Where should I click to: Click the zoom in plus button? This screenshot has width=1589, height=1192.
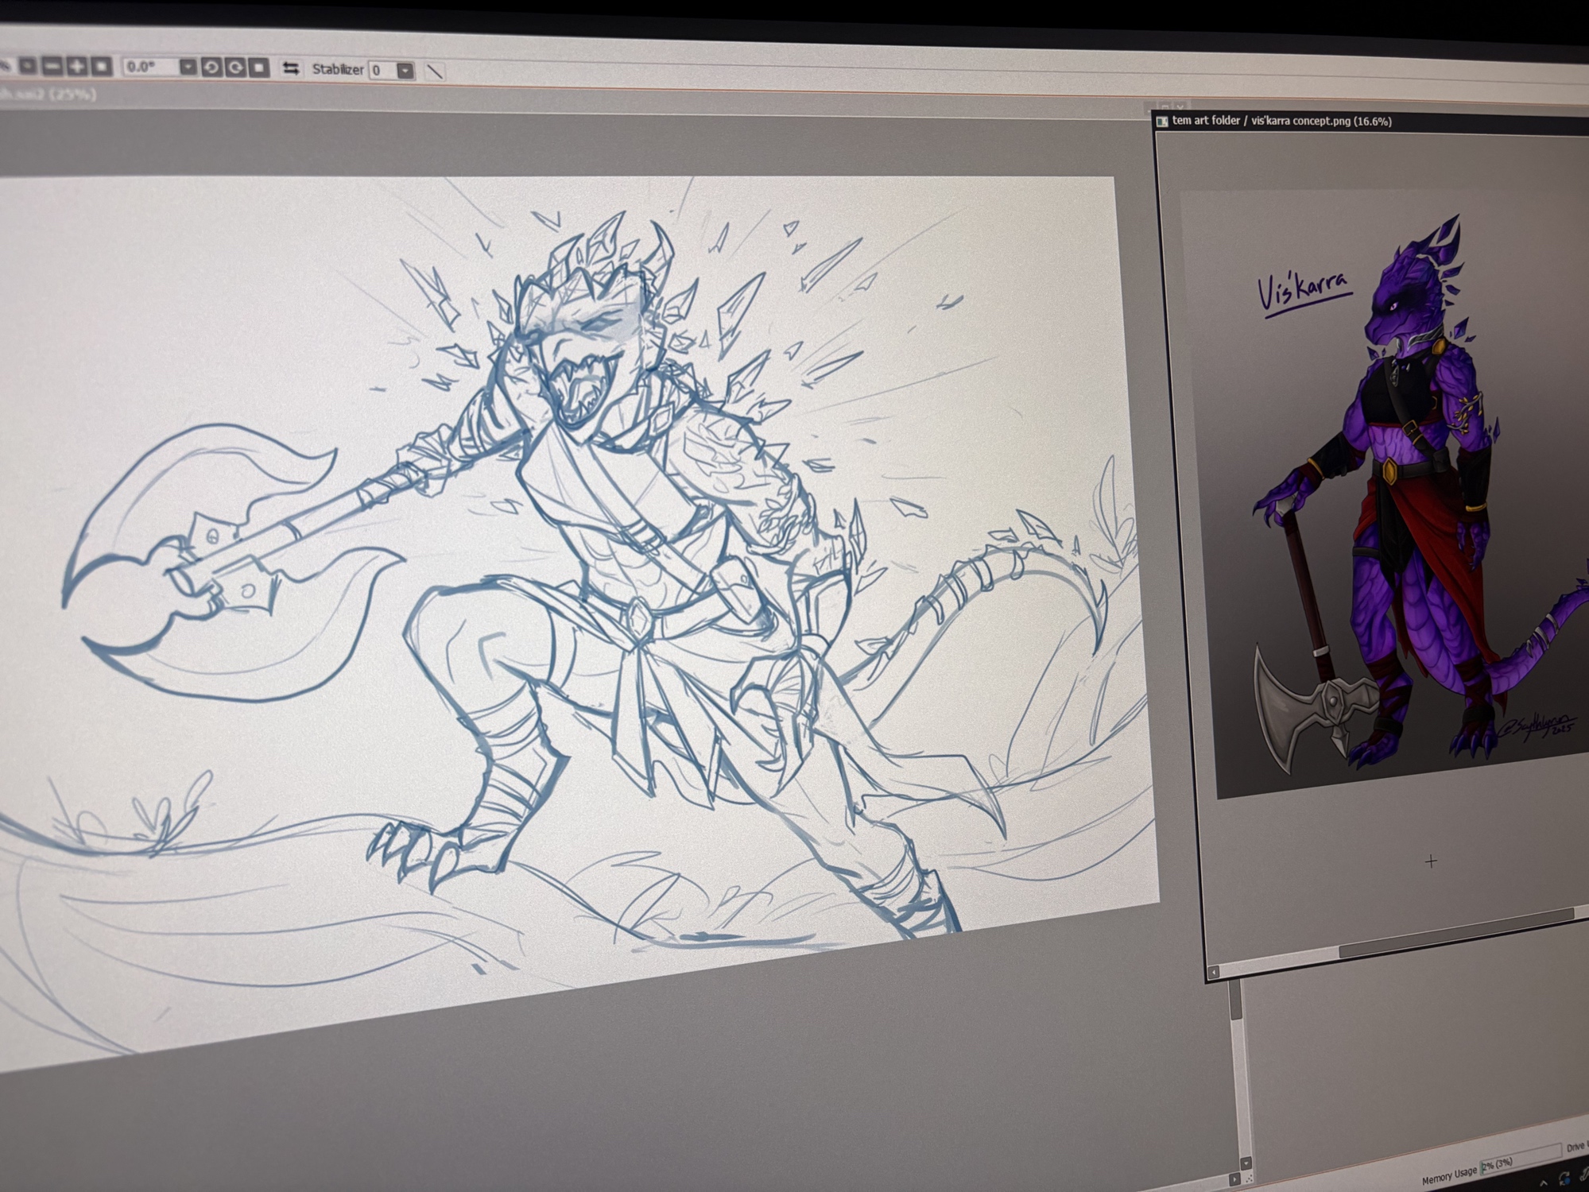[x=77, y=66]
